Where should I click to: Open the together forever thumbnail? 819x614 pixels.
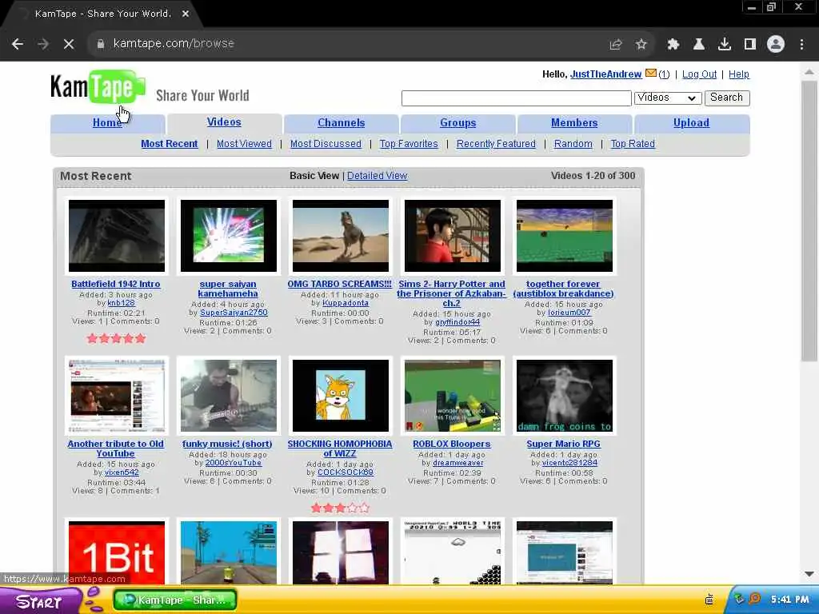pyautogui.click(x=564, y=236)
